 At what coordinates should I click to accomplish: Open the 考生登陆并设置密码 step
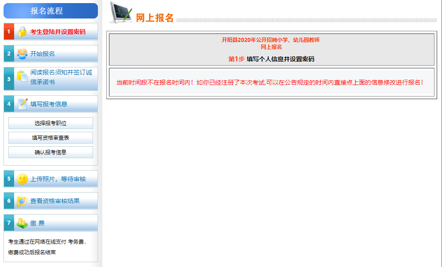(x=58, y=32)
